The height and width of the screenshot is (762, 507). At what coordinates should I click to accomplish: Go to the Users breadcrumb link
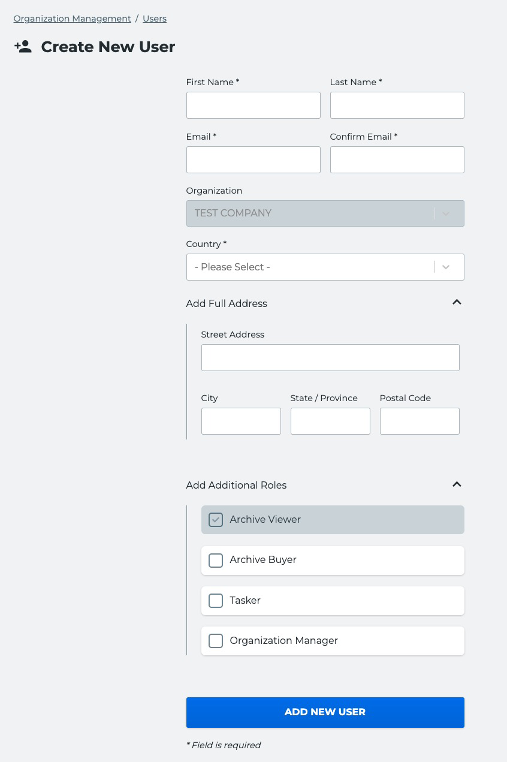pos(155,19)
